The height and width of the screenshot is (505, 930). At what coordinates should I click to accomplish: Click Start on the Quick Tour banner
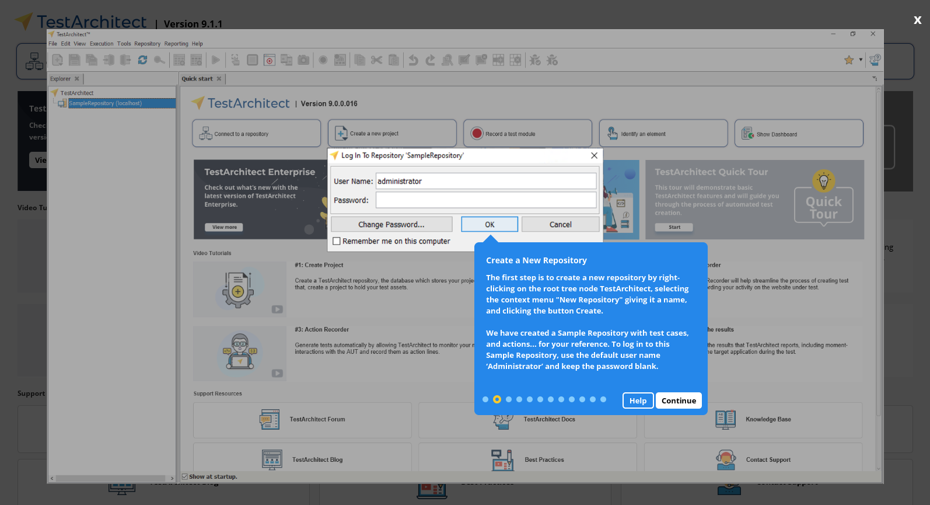(x=674, y=227)
